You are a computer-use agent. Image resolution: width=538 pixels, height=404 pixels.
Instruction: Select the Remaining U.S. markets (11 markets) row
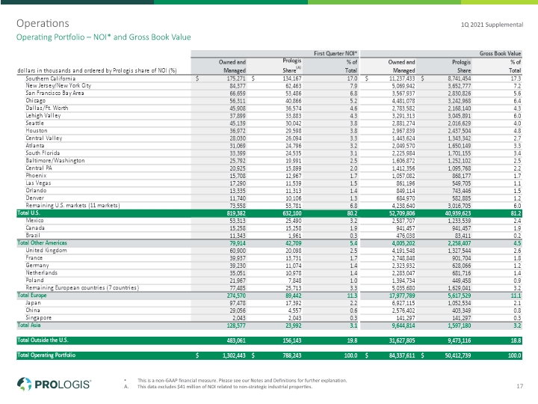coord(269,206)
